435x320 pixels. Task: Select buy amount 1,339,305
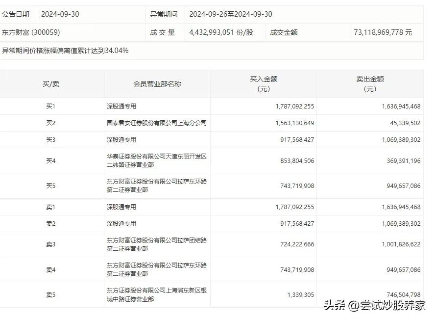pos(301,294)
